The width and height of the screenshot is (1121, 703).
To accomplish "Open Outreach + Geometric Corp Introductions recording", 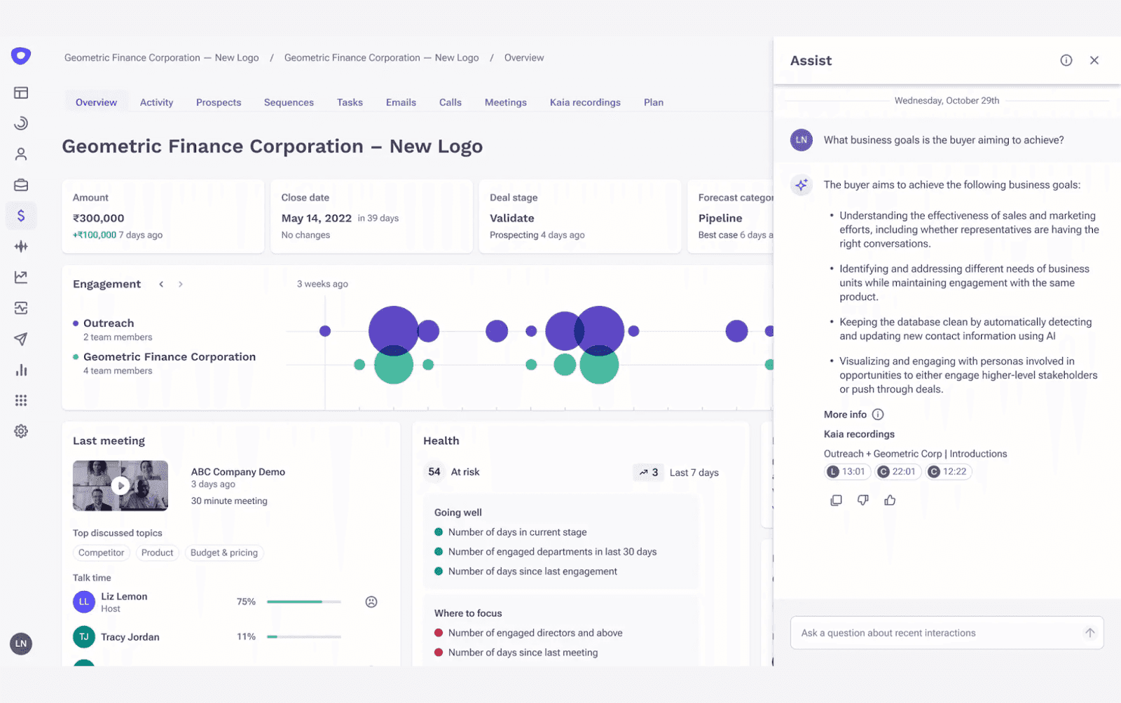I will (915, 454).
